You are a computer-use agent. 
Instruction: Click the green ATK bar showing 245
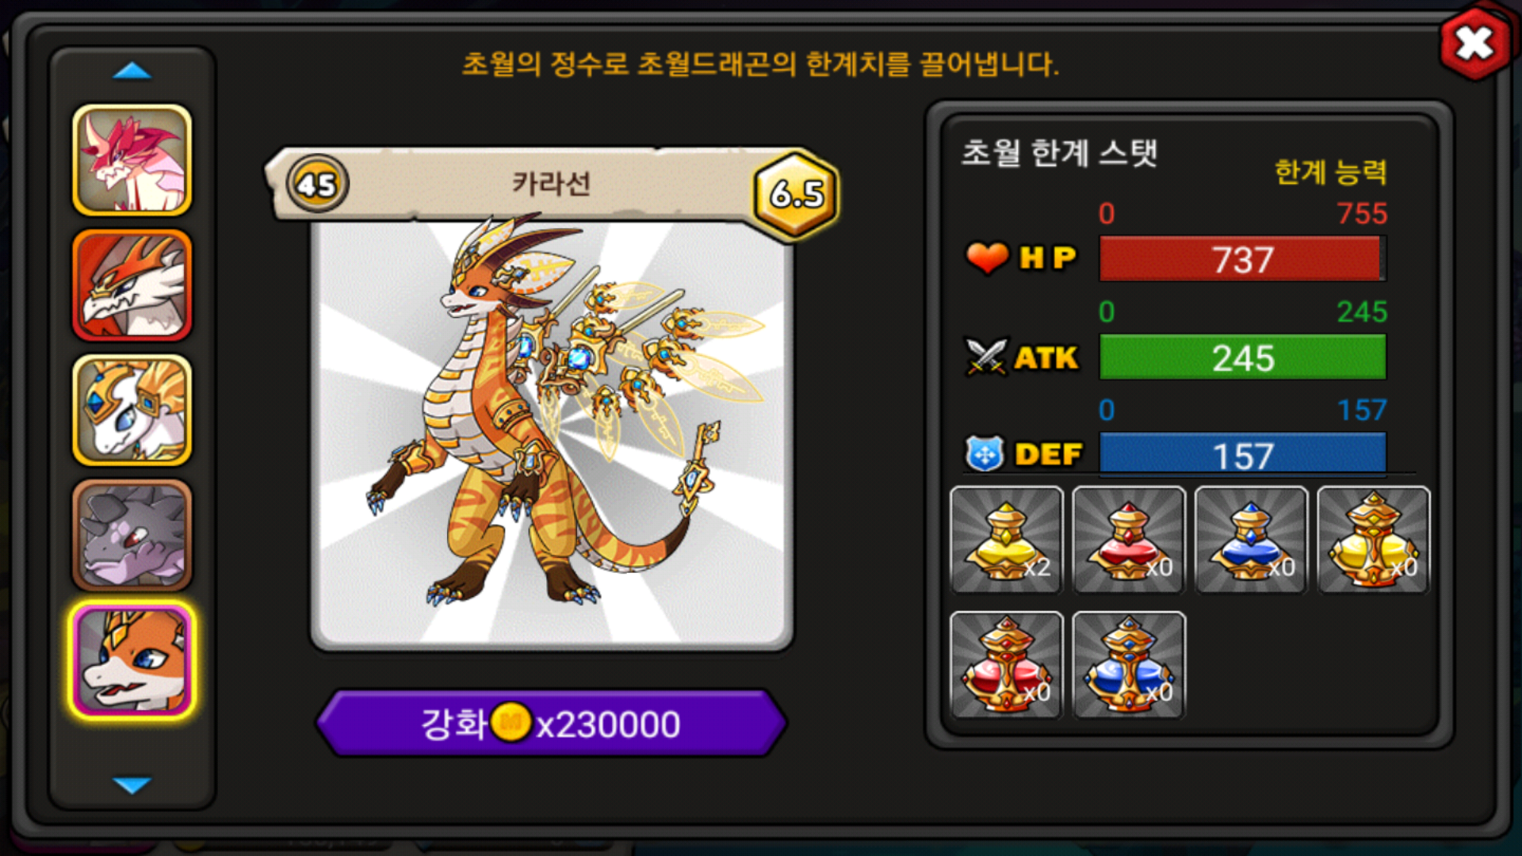point(1242,357)
